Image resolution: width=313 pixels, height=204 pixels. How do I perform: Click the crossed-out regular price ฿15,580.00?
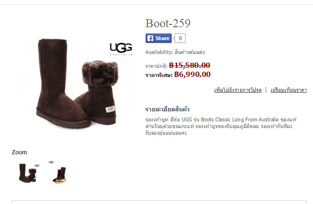[189, 65]
